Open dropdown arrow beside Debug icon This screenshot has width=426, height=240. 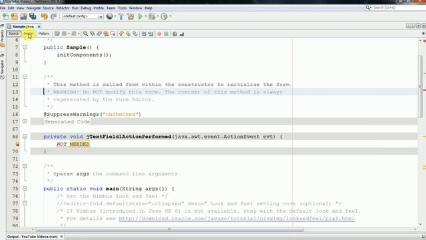click(x=158, y=16)
